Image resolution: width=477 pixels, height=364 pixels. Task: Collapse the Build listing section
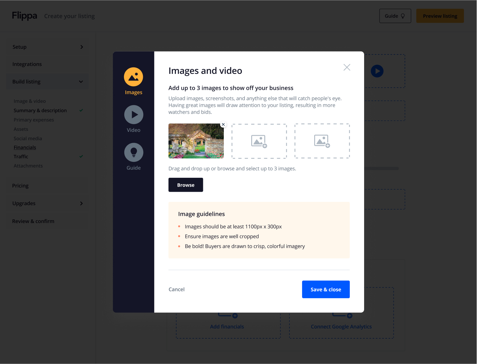pos(81,82)
